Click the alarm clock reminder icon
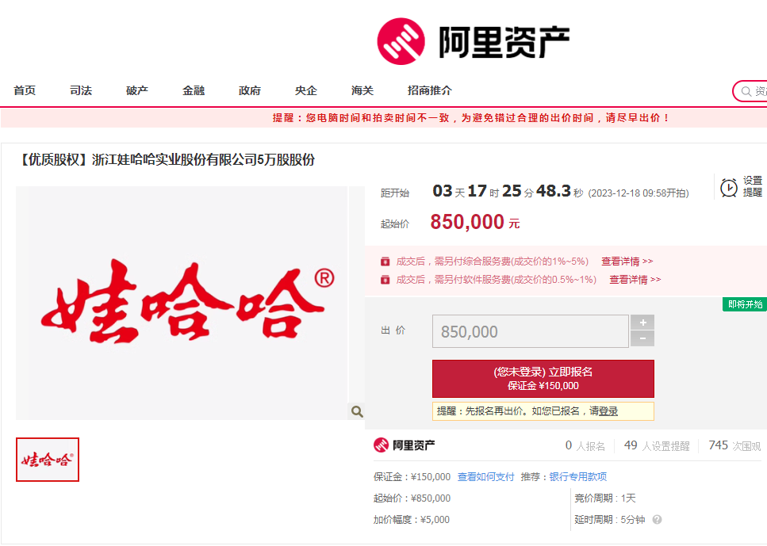The height and width of the screenshot is (546, 767). coord(728,187)
